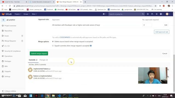The height and width of the screenshot is (98, 175).
Task: Toggle Delete source branch checkbox
Action: pos(53,41)
